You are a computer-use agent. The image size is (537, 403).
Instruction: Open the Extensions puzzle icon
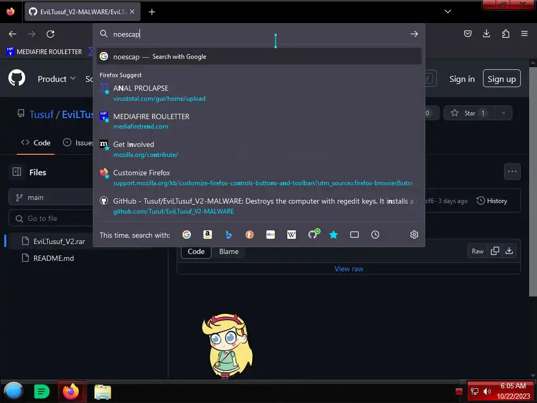pyautogui.click(x=506, y=34)
